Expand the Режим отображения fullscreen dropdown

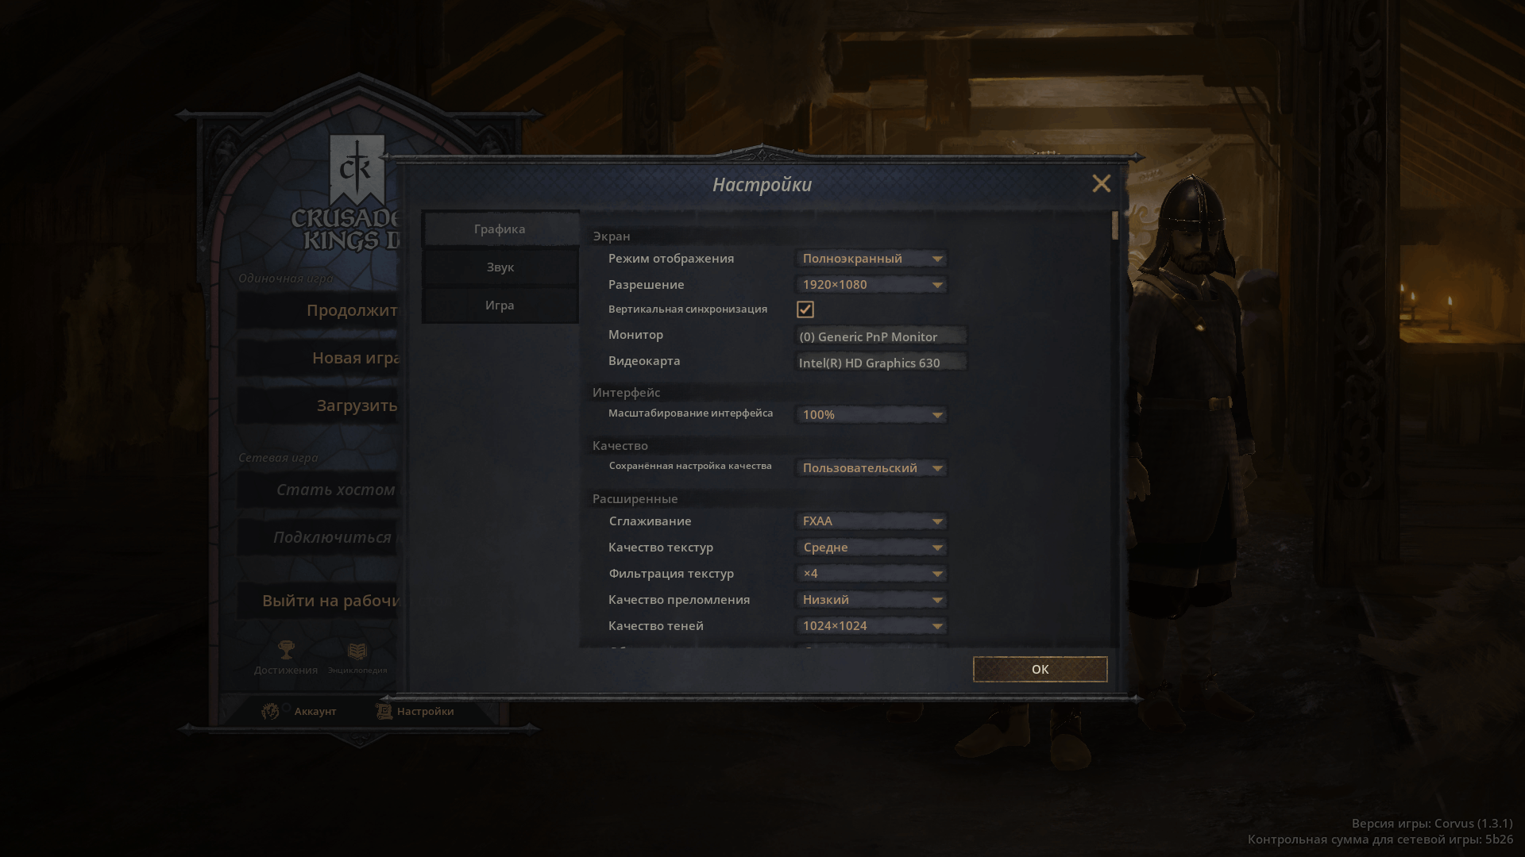(936, 259)
